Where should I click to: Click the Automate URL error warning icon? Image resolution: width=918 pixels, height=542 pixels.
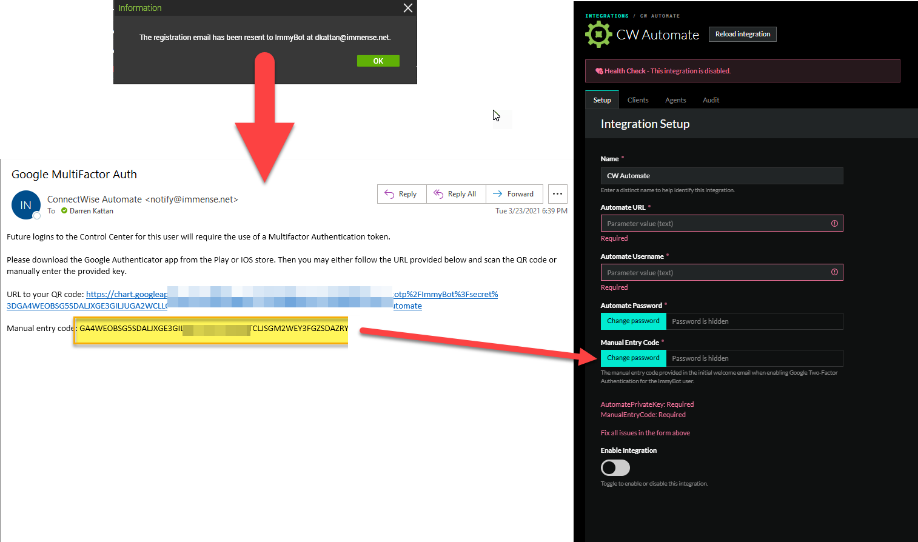tap(834, 224)
